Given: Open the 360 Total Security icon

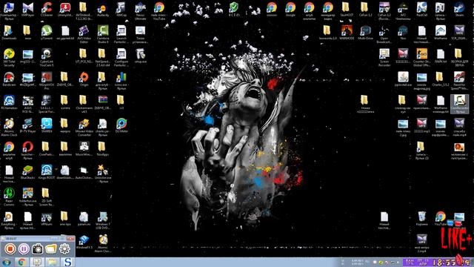Looking at the screenshot, I should pyautogui.click(x=9, y=58).
